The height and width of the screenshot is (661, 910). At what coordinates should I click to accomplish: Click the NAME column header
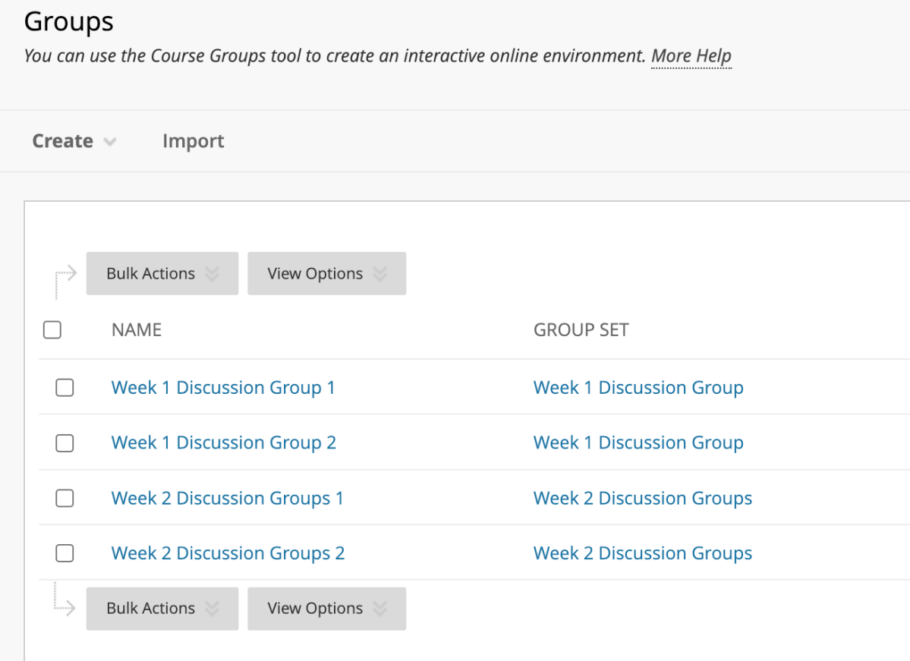tap(137, 330)
